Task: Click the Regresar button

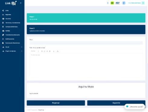Action: [56, 103]
